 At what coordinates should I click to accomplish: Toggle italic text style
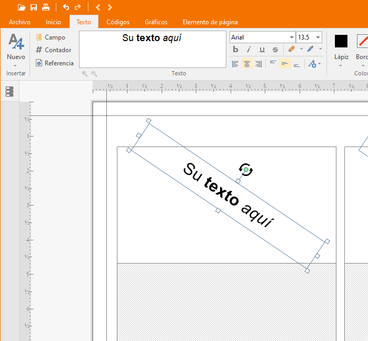[248, 50]
